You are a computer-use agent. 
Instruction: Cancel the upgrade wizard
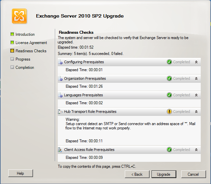point(193,174)
